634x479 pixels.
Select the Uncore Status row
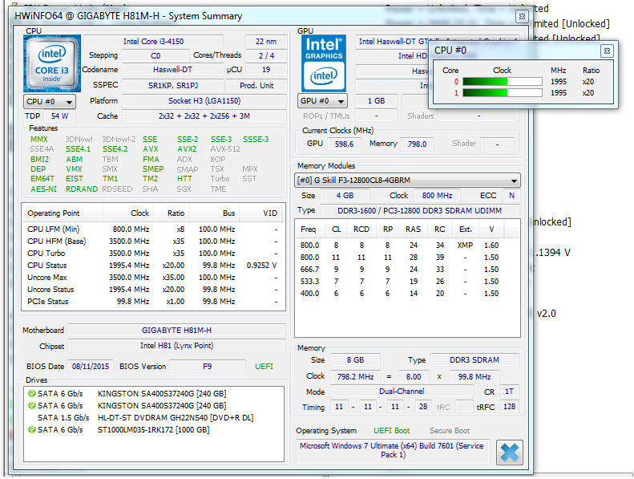(153, 290)
